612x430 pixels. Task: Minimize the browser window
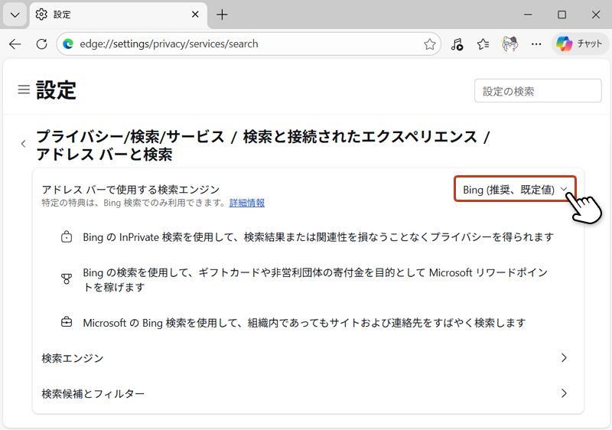click(x=528, y=15)
